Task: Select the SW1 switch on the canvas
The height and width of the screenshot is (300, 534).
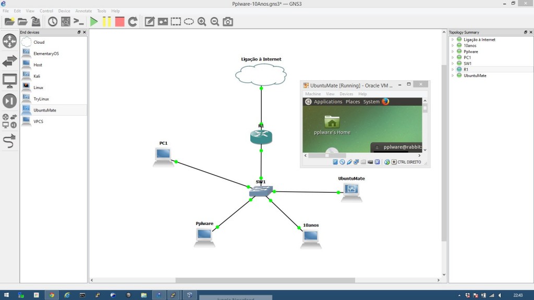Action: [x=261, y=191]
